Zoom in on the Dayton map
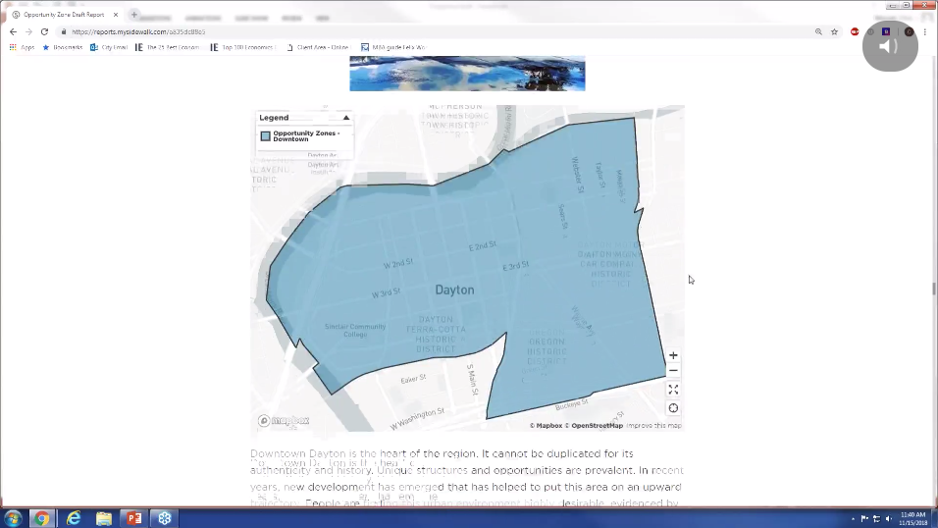938x528 pixels. (673, 355)
